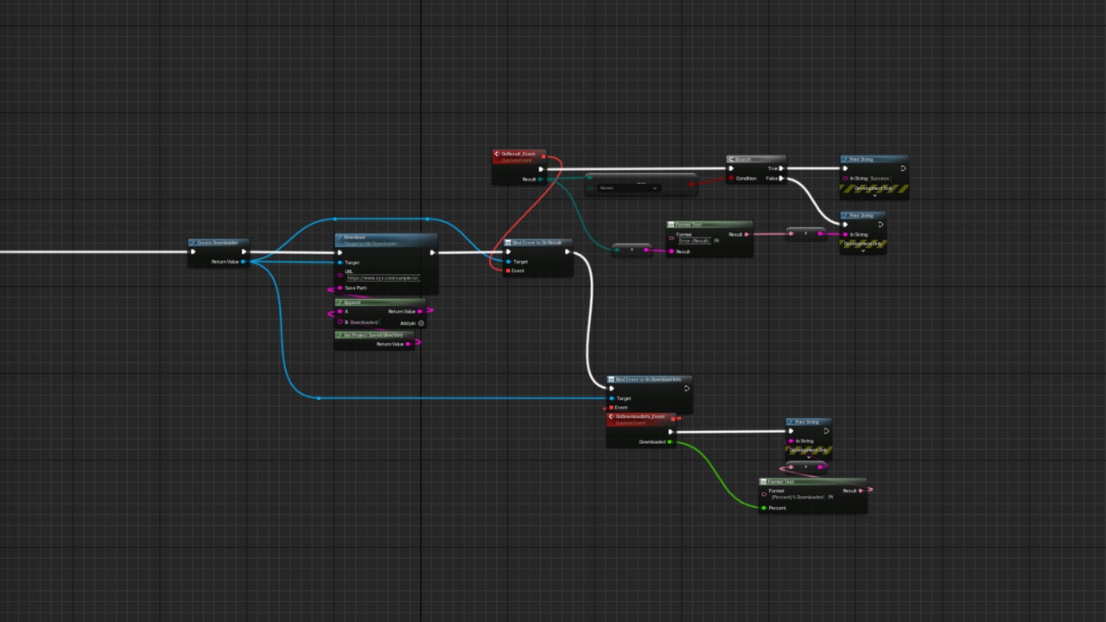The height and width of the screenshot is (622, 1106).
Task: Expand the download progress Print String chevron
Action: pyautogui.click(x=809, y=458)
